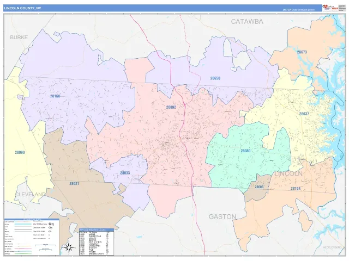
Task: Click the MECKLENBURG county label
Action: [x=332, y=247]
